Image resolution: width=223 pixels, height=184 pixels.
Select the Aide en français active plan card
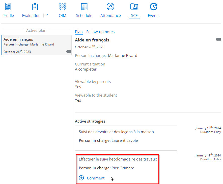[x=37, y=45]
